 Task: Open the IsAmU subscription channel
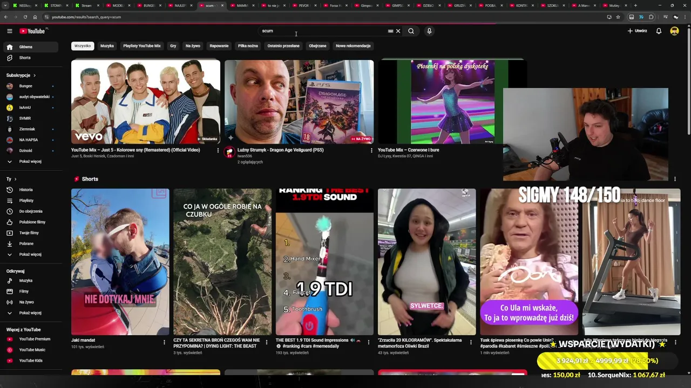click(x=30, y=108)
